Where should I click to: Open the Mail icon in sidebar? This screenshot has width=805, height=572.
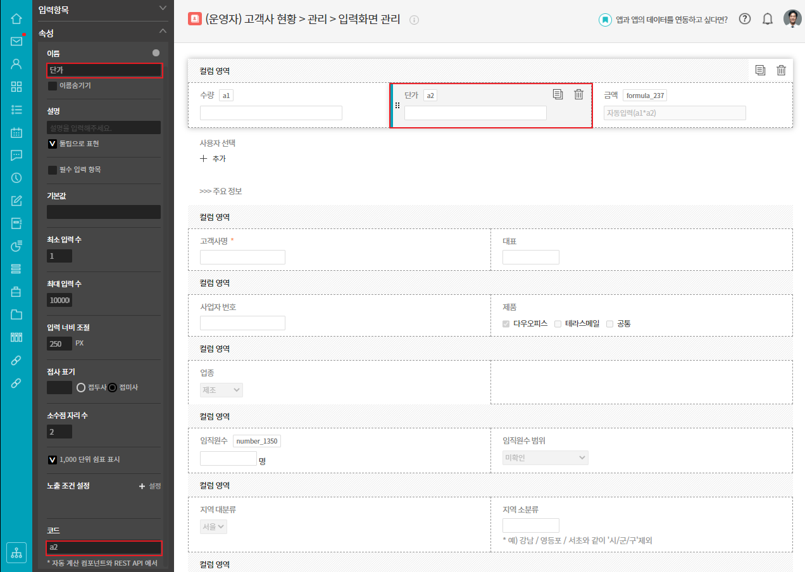pos(16,41)
